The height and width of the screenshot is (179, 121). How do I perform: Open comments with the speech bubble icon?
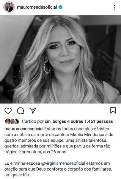[x=21, y=111]
